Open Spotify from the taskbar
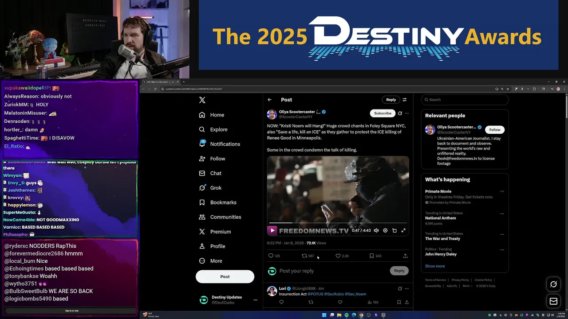The height and width of the screenshot is (319, 568). pyautogui.click(x=347, y=315)
